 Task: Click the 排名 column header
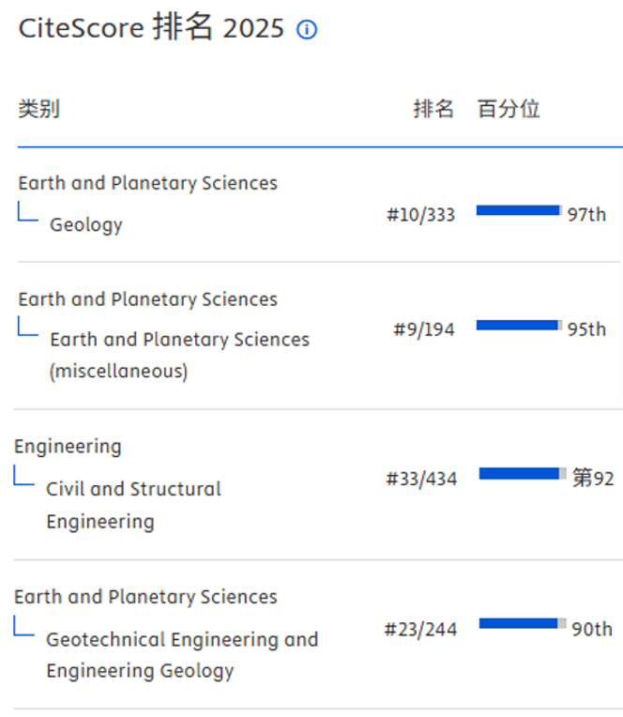pos(433,109)
